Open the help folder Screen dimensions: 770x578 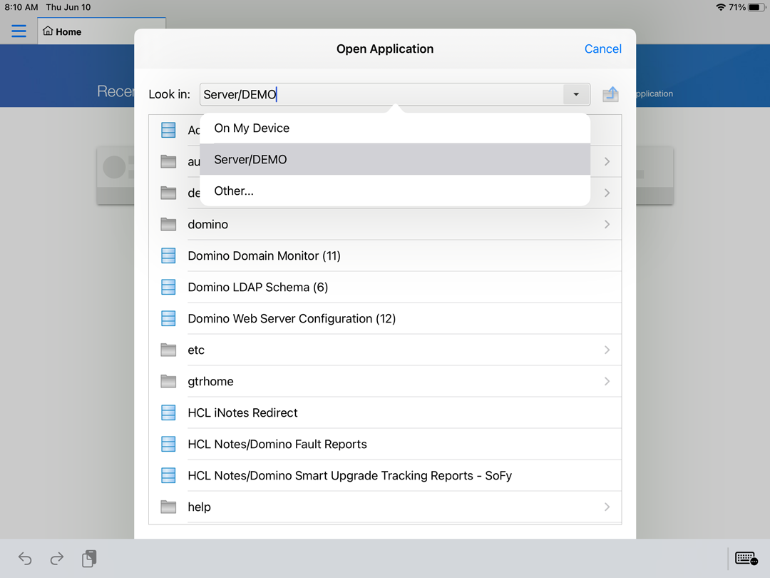(x=385, y=507)
